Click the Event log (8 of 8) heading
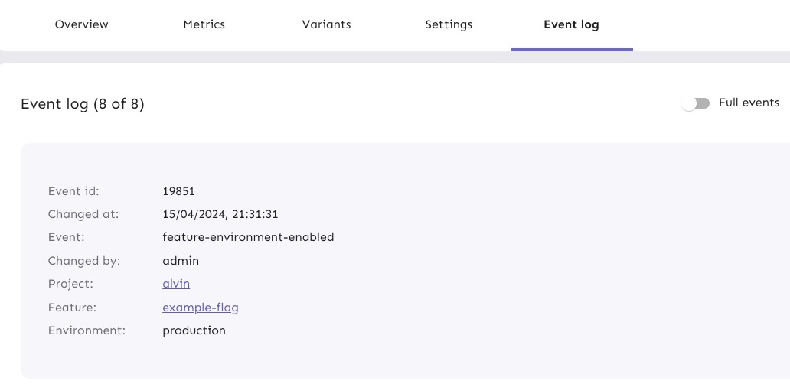790x384 pixels. 83,104
